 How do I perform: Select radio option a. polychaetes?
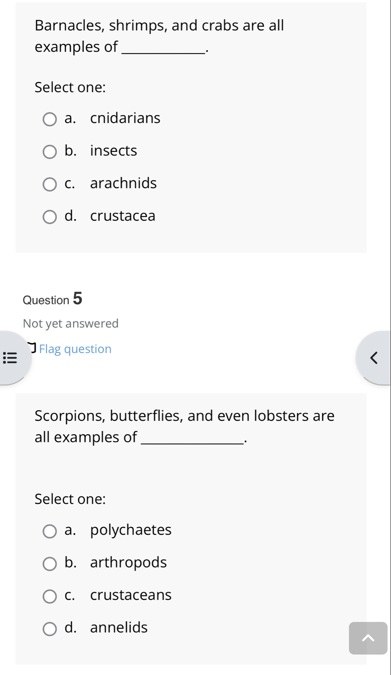point(49,531)
